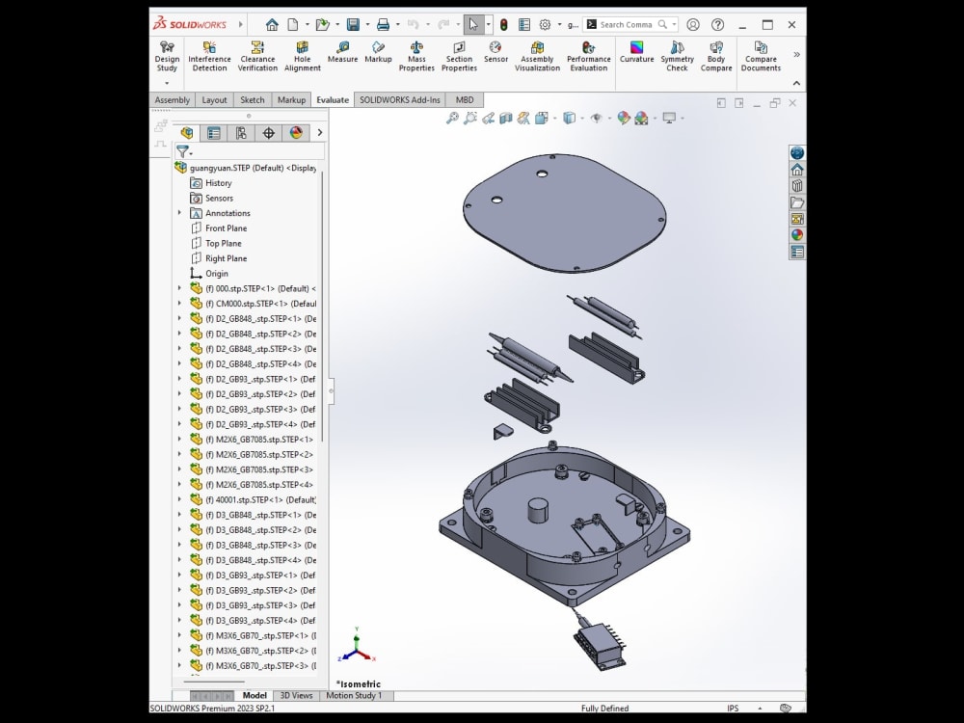Click the Rebuild traffic light icon
This screenshot has height=723, width=964.
(503, 25)
